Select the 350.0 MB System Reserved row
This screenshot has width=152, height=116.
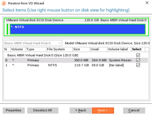pos(76,60)
